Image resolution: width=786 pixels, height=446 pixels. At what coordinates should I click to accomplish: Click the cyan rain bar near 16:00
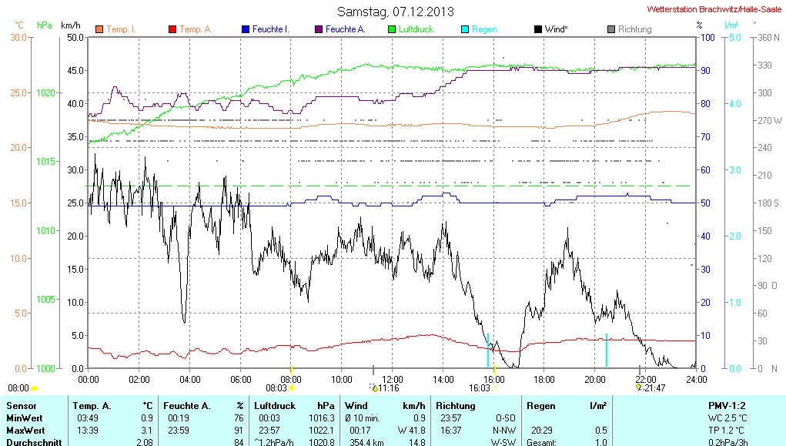(488, 350)
